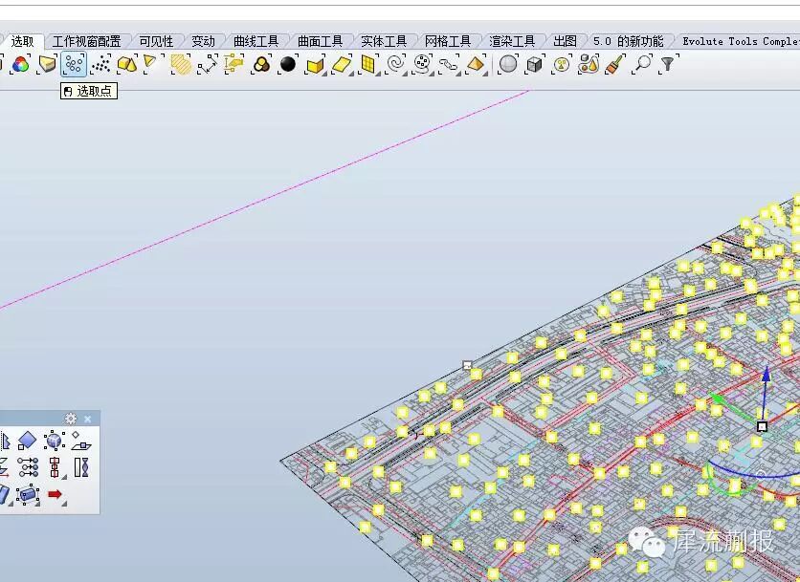Image resolution: width=800 pixels, height=582 pixels.
Task: Click the red arrow icon in floating toolbar
Action: coord(56,494)
